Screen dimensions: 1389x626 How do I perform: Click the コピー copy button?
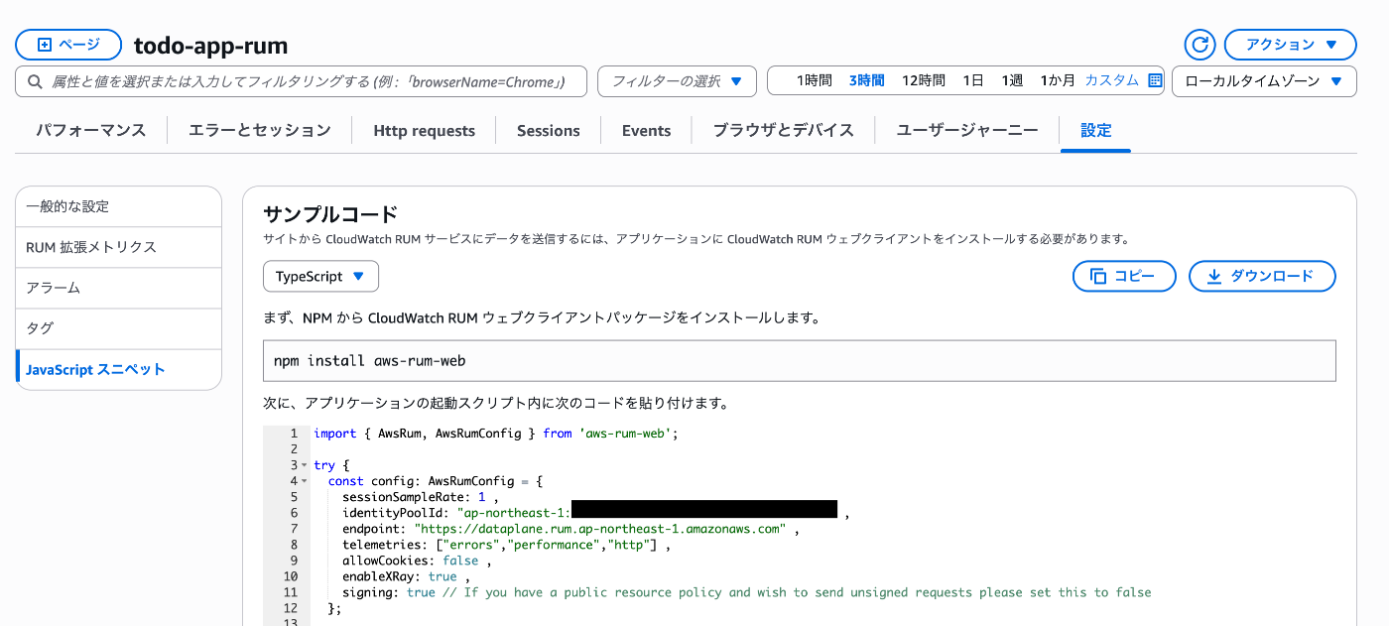(1124, 277)
